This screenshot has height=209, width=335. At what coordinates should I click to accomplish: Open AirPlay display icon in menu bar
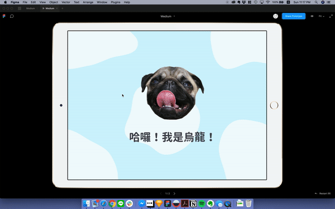point(262,2)
